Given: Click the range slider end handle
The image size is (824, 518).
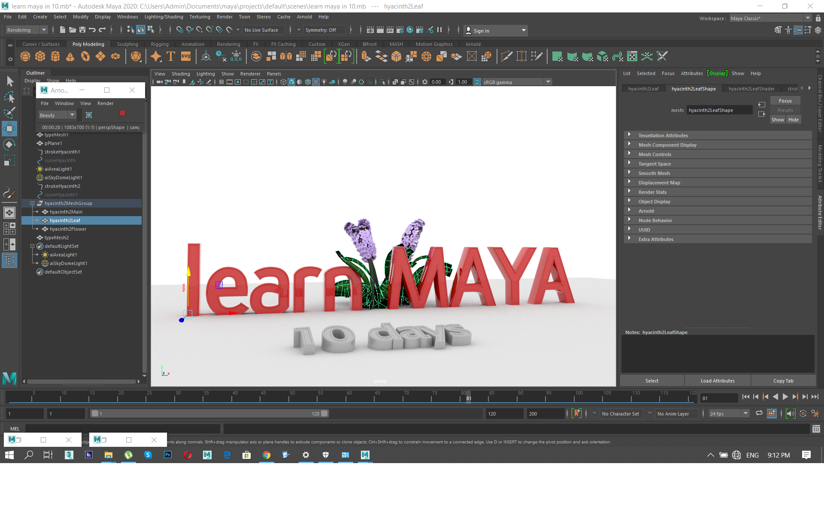Looking at the screenshot, I should 324,413.
